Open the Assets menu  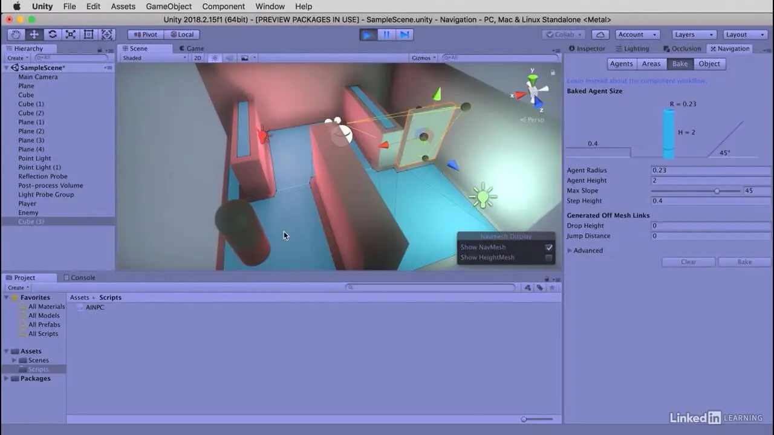point(123,7)
